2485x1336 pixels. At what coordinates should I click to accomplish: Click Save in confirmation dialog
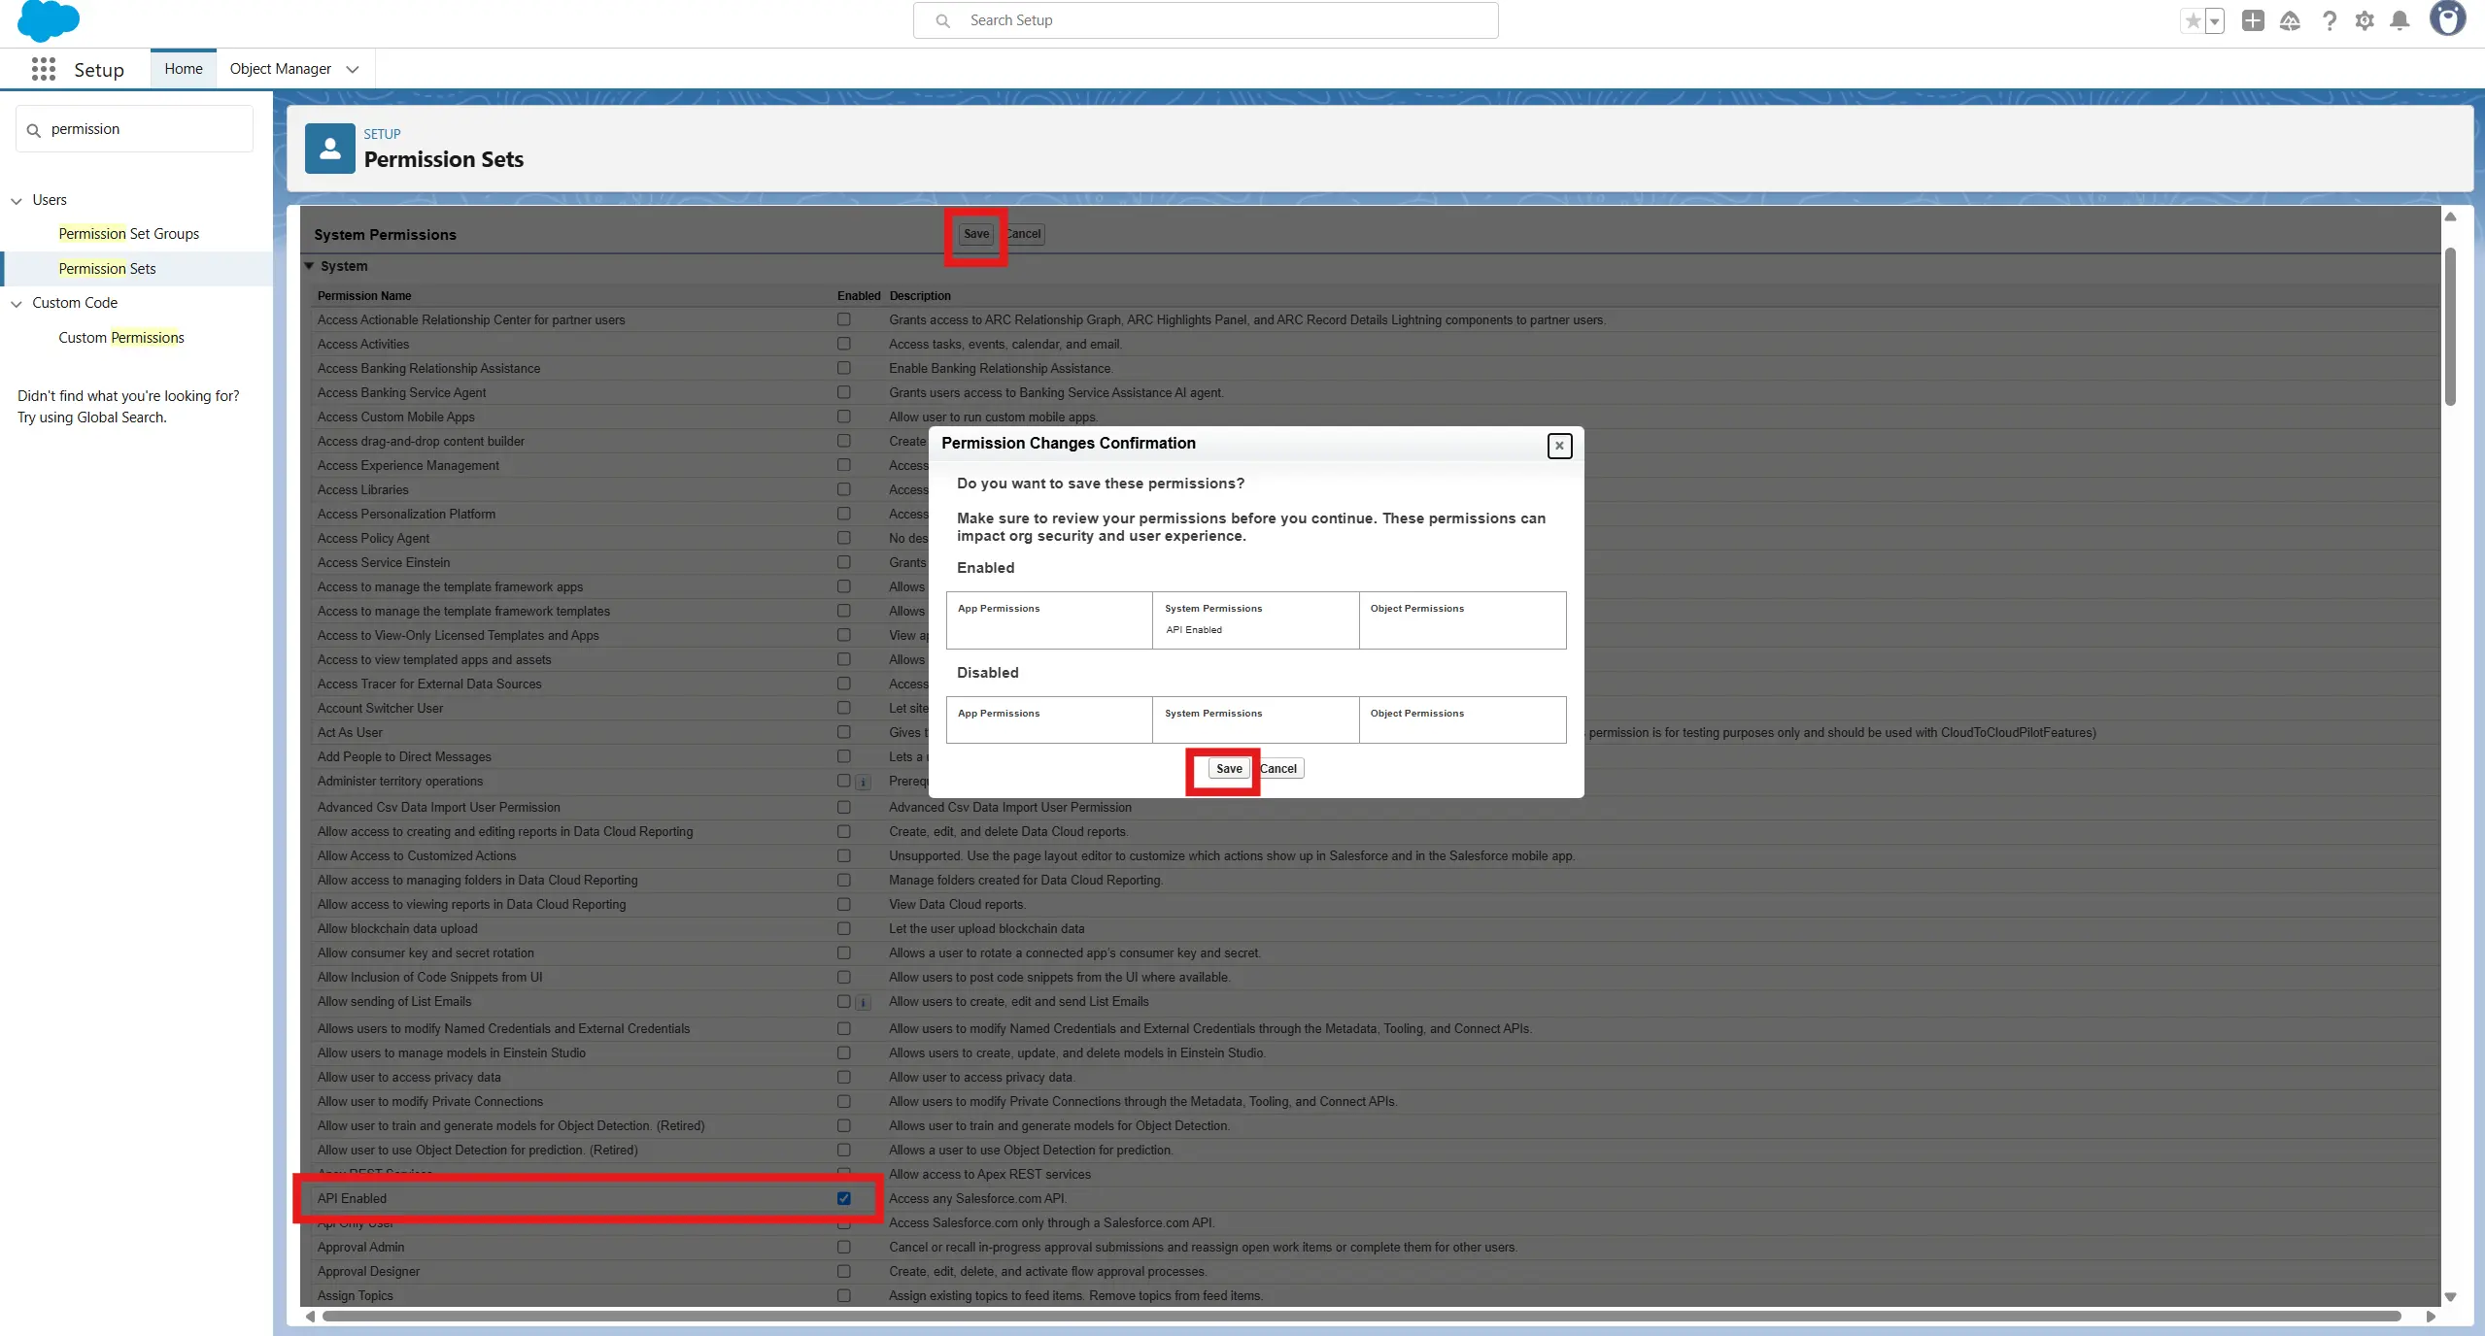[x=1228, y=768]
